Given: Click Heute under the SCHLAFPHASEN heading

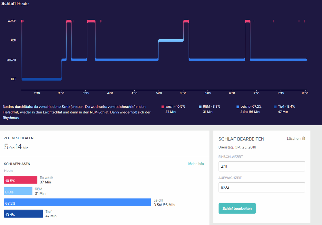Looking at the screenshot, I should pyautogui.click(x=9, y=171).
